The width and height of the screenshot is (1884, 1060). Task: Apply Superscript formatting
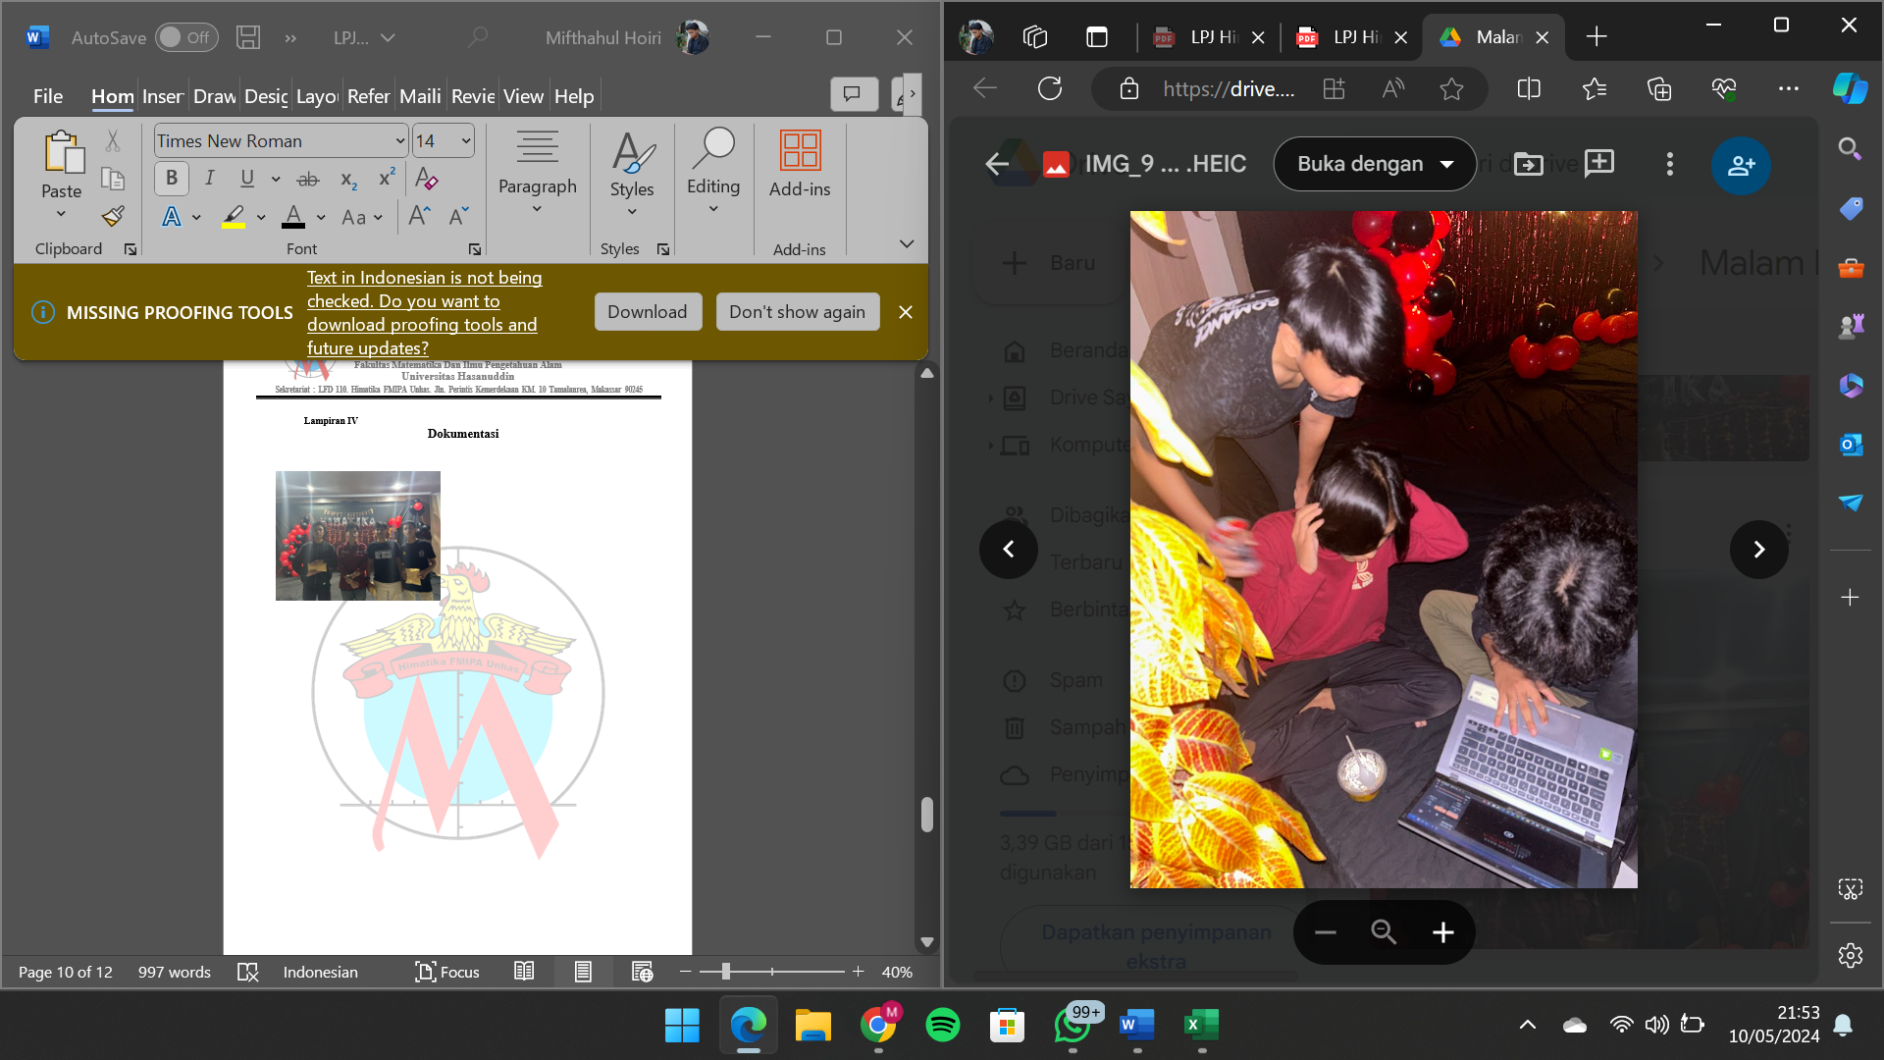387,179
